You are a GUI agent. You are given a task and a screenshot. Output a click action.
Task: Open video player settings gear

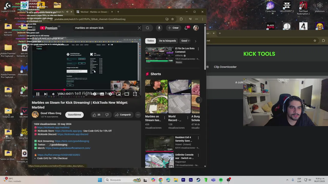click(110, 94)
